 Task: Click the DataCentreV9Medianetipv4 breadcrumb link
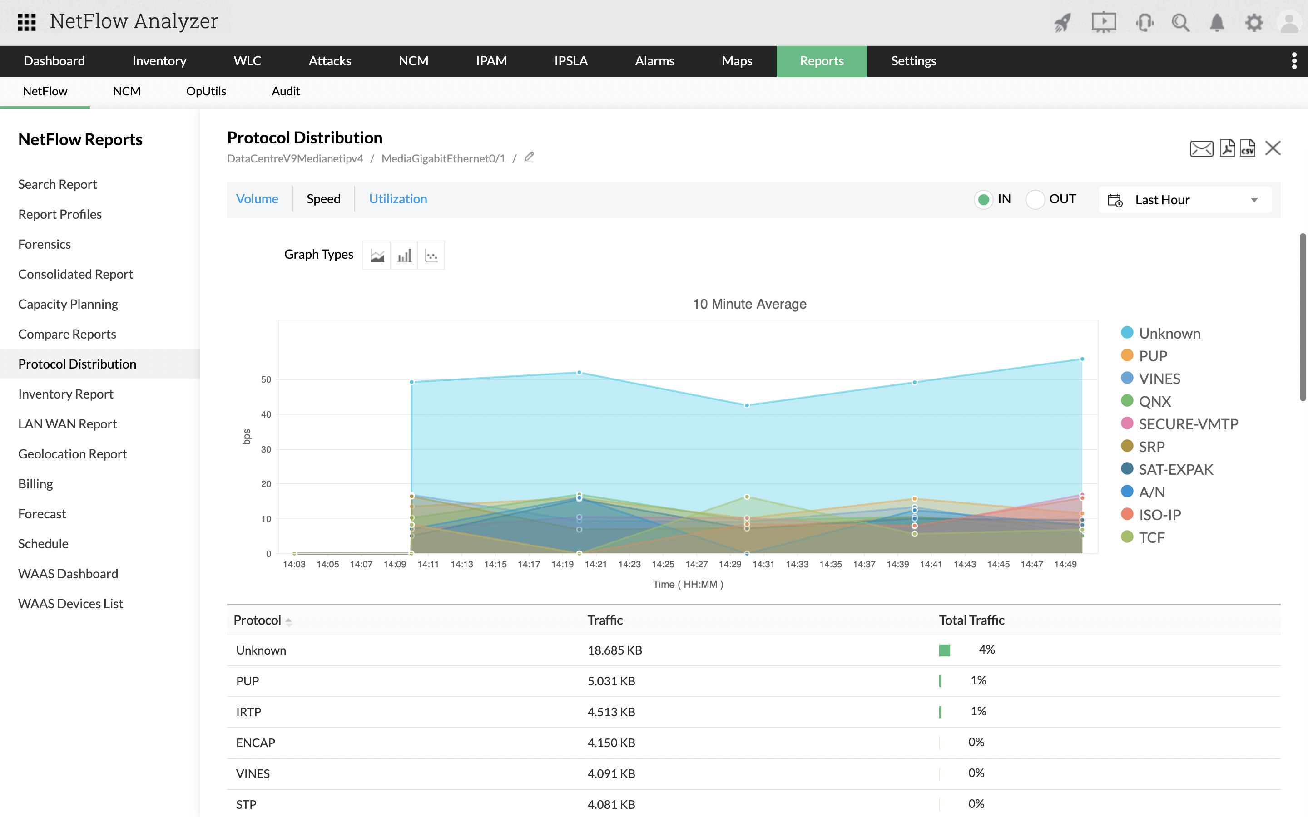(x=295, y=158)
